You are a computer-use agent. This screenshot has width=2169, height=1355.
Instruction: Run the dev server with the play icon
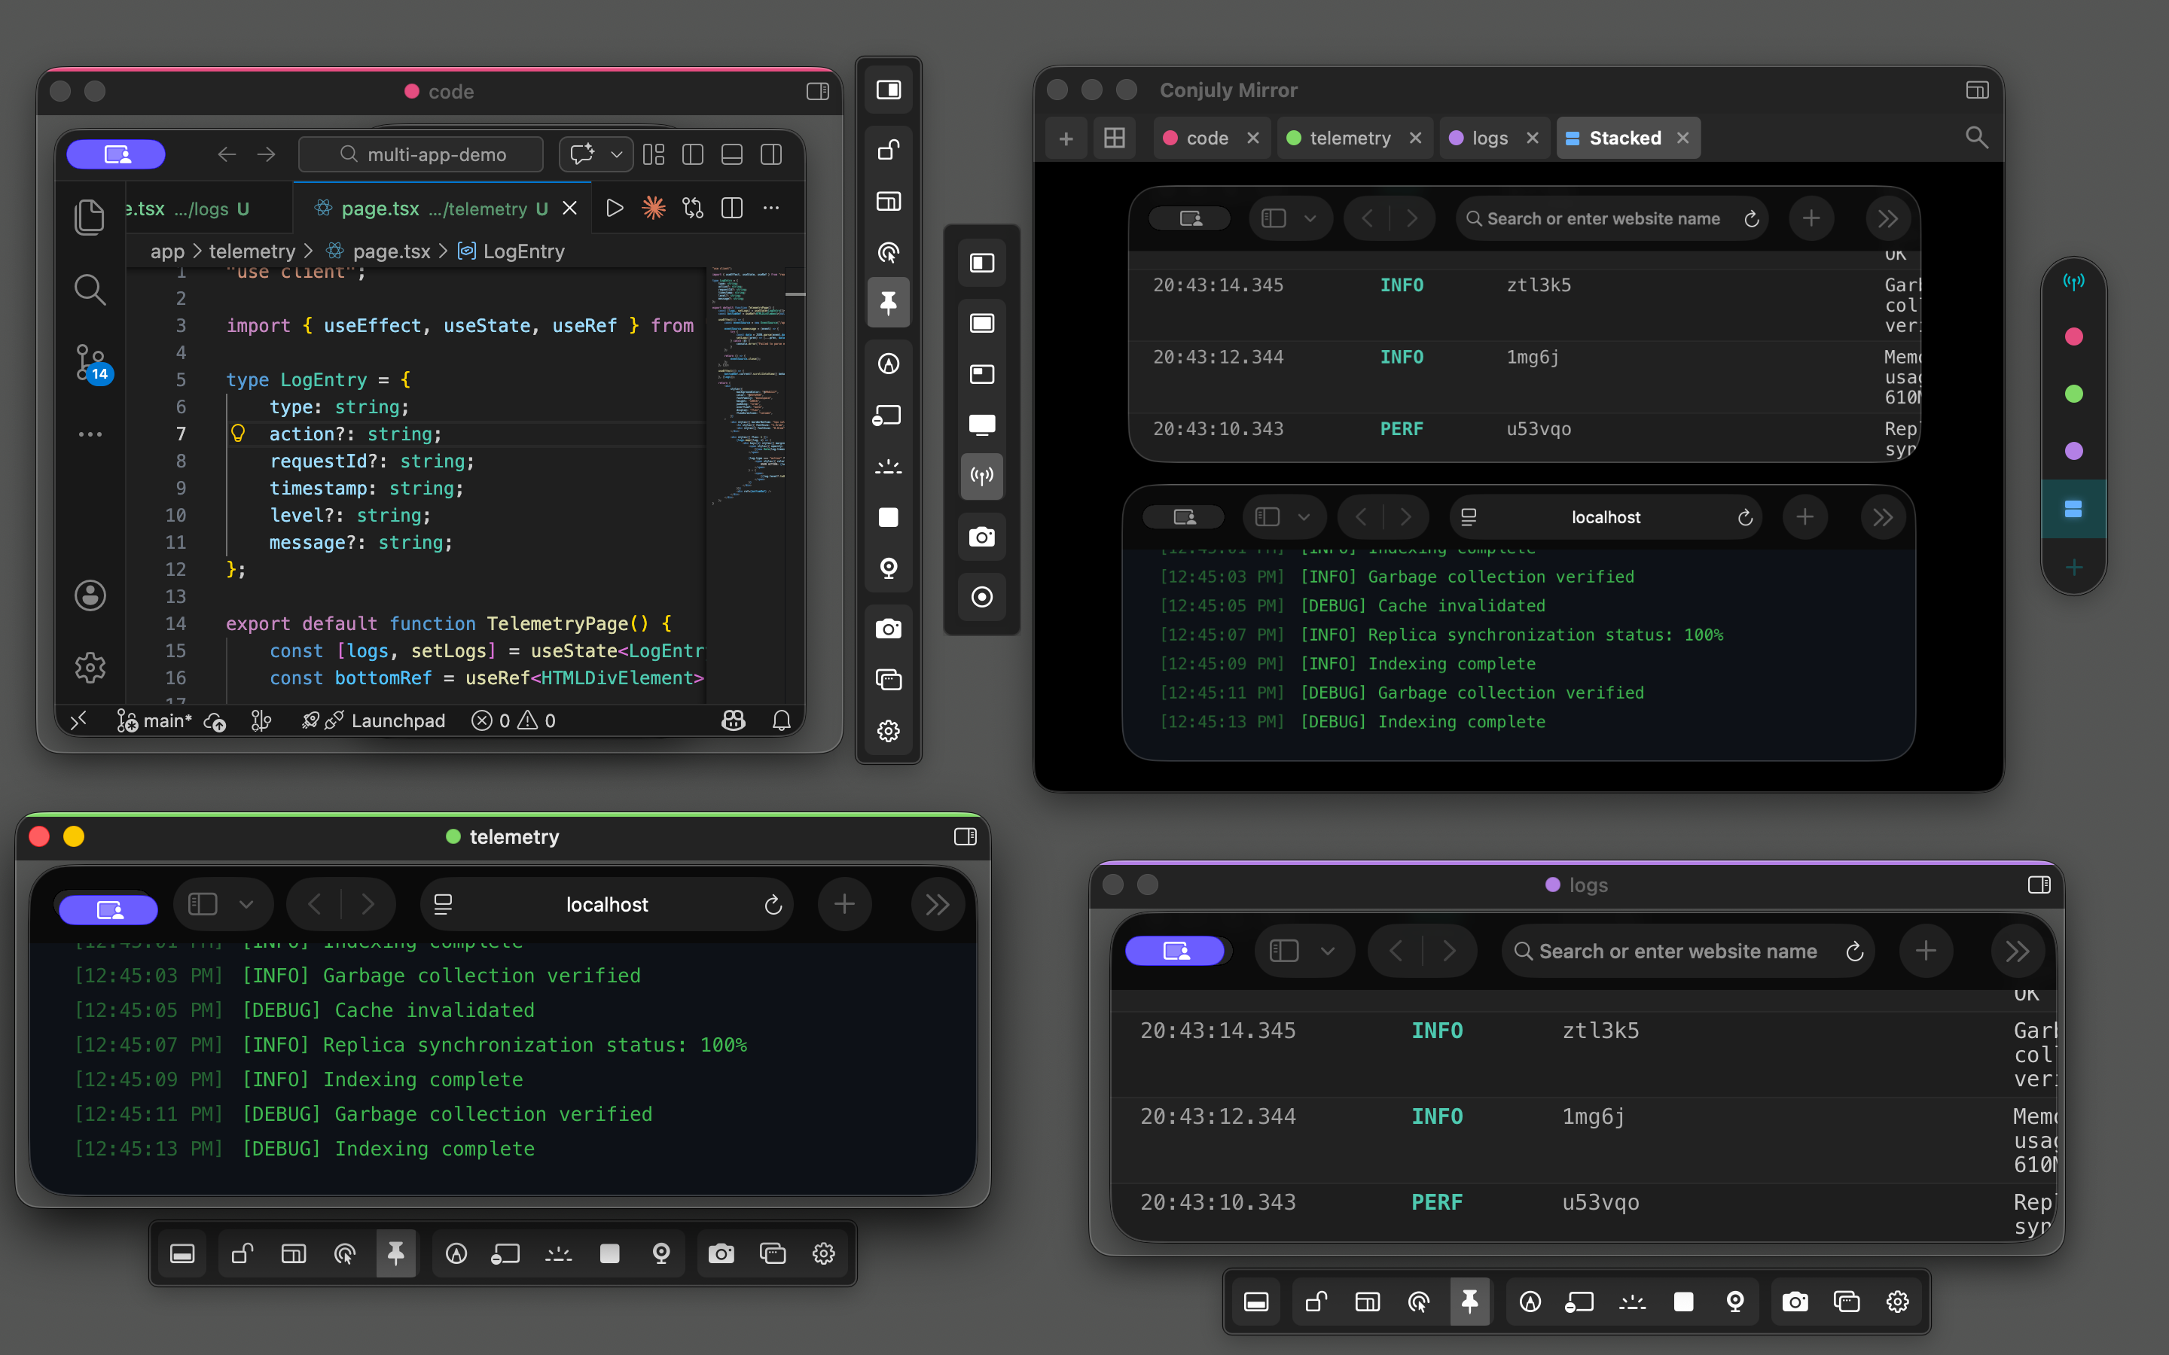[x=614, y=207]
